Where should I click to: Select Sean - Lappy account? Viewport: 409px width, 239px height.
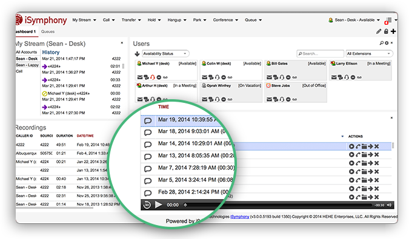(27, 65)
